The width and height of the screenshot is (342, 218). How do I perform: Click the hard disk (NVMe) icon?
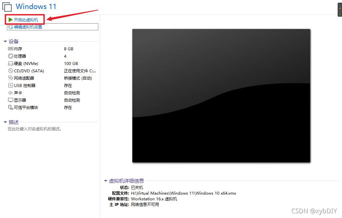click(x=10, y=64)
